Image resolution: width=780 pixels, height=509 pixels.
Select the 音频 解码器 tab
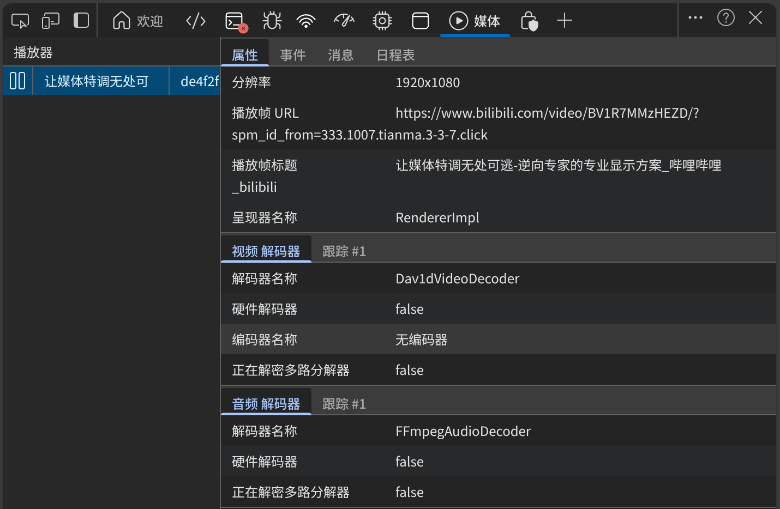[266, 403]
